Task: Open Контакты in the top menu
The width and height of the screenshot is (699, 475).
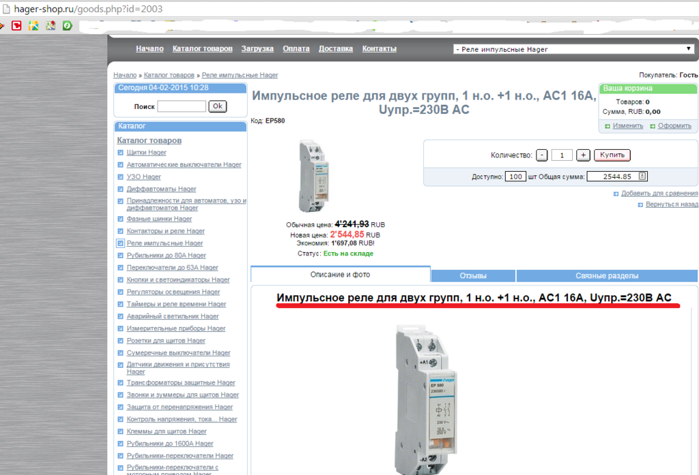Action: [x=380, y=48]
